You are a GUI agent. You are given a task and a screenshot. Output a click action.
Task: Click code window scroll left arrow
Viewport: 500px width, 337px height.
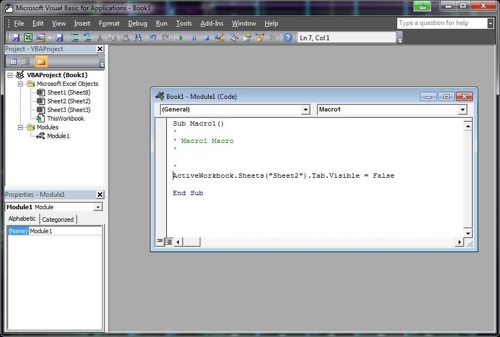click(178, 242)
